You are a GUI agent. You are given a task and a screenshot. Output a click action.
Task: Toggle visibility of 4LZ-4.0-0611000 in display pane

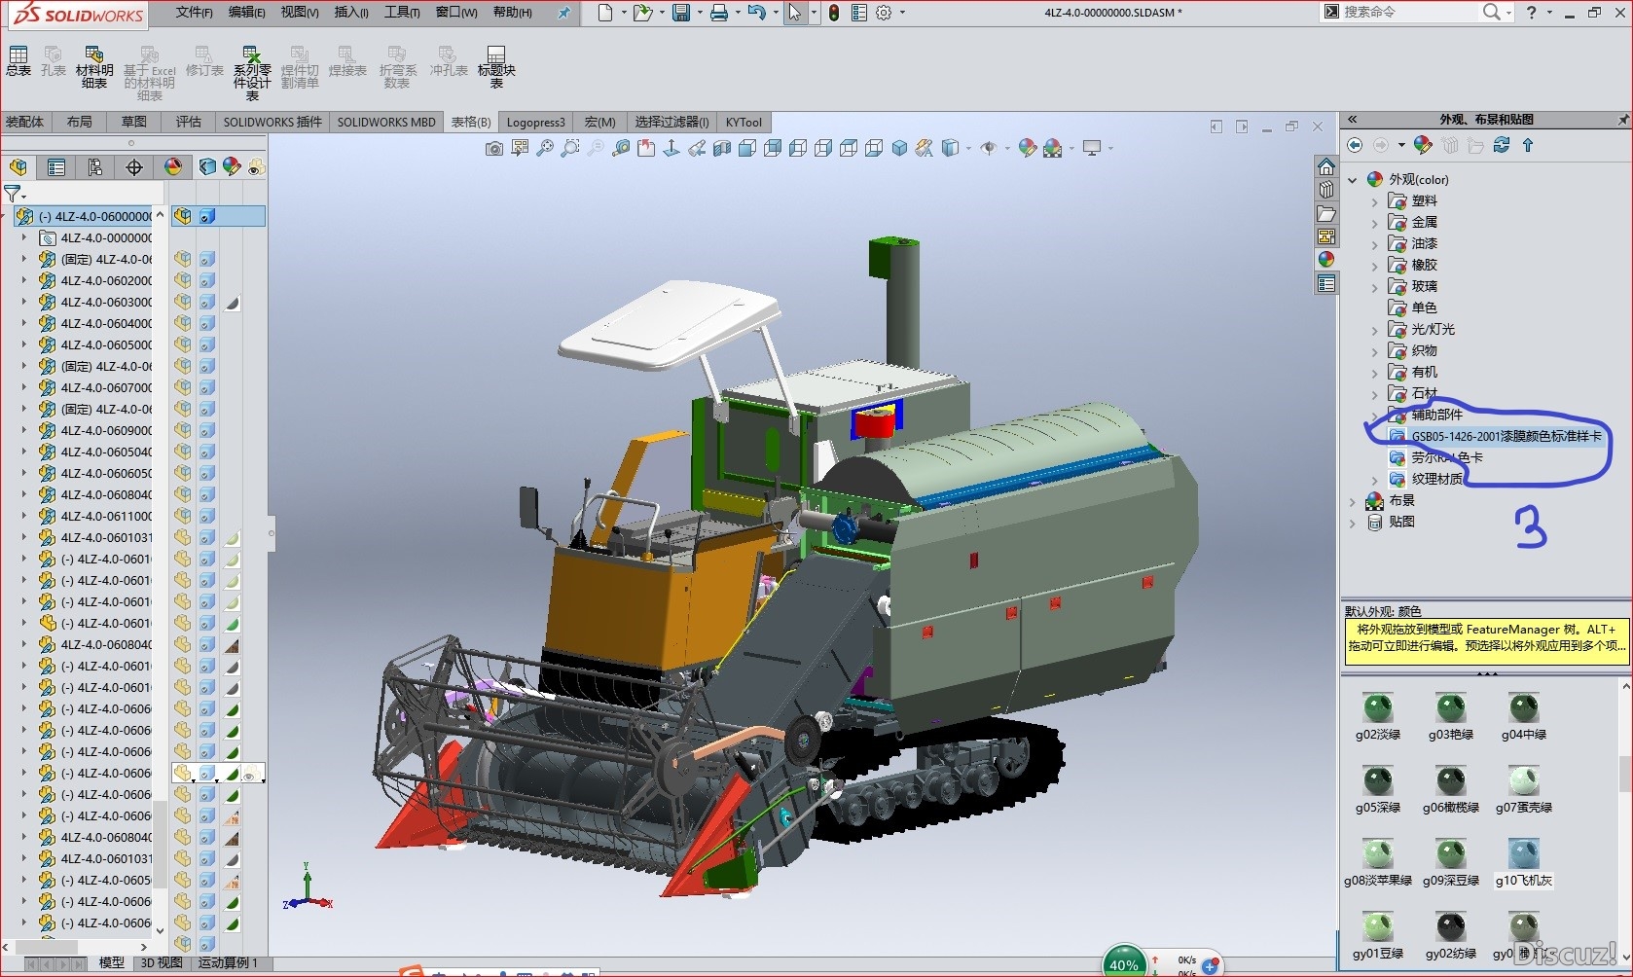coord(182,516)
